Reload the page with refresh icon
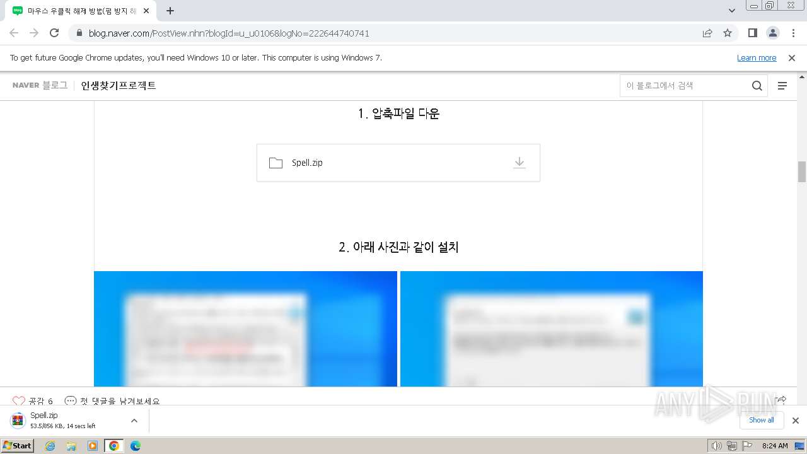This screenshot has width=807, height=454. coord(54,33)
